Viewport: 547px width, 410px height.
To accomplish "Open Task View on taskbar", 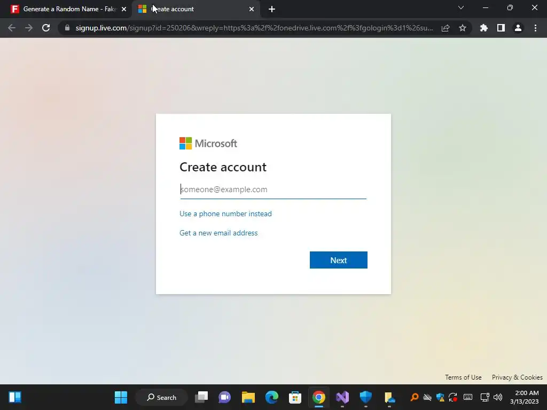I will pos(201,397).
